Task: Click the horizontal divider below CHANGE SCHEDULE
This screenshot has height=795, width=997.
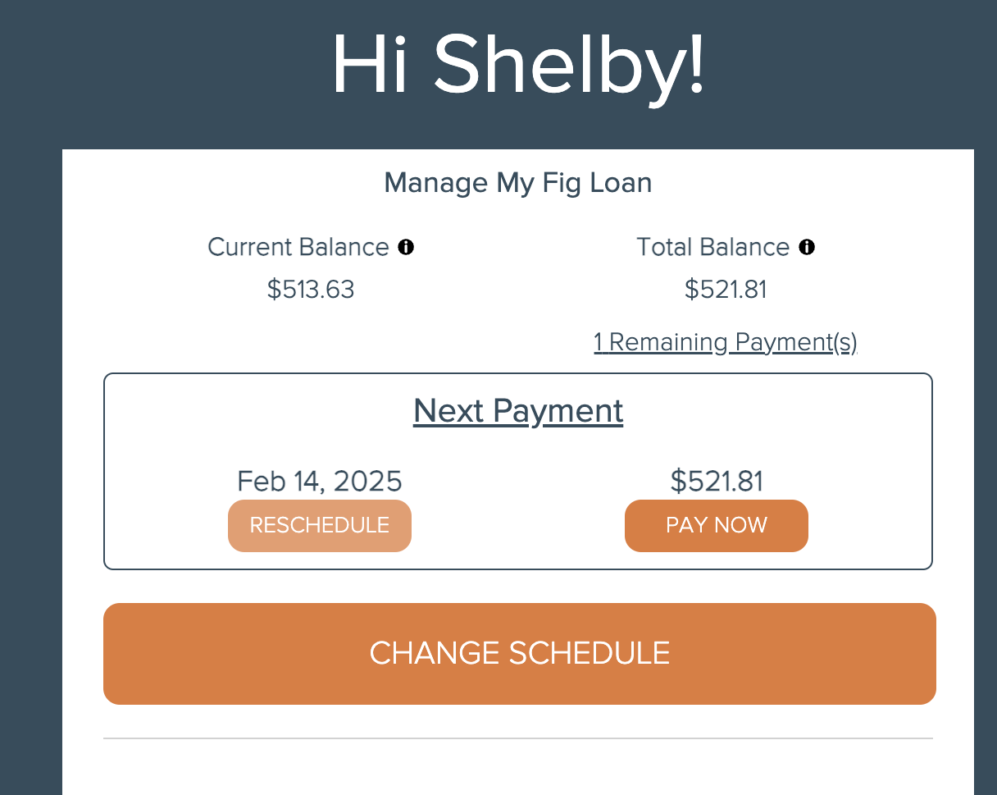Action: tap(518, 738)
